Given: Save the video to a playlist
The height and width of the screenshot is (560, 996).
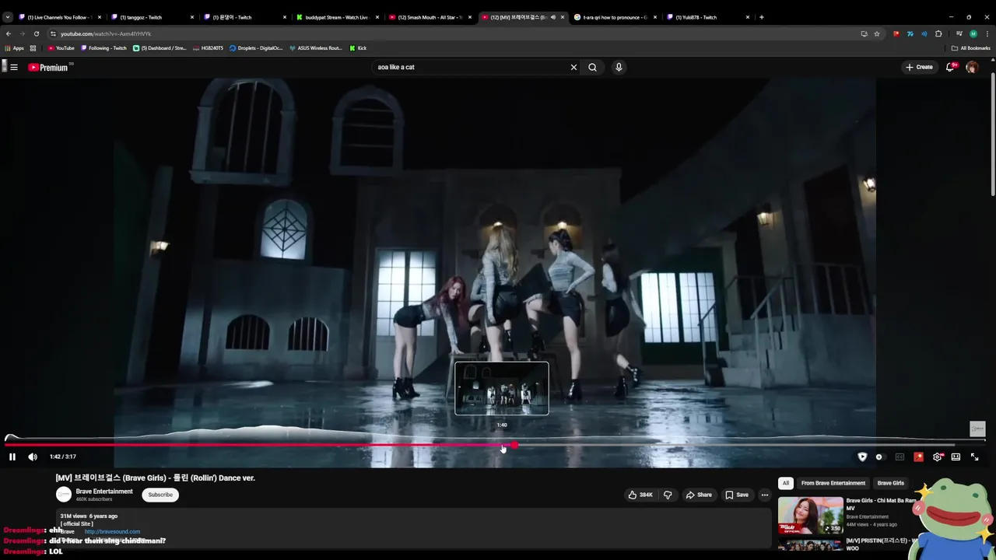Looking at the screenshot, I should point(737,495).
